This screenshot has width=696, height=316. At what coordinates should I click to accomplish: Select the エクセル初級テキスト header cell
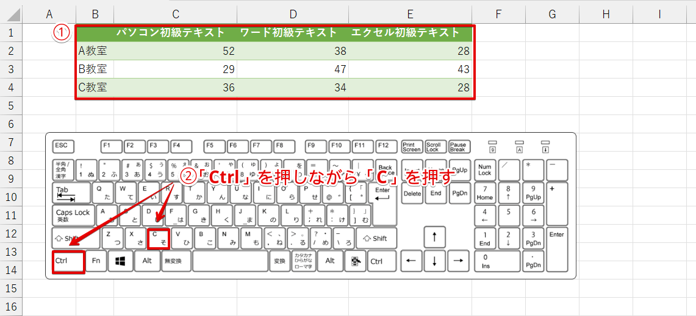point(405,33)
